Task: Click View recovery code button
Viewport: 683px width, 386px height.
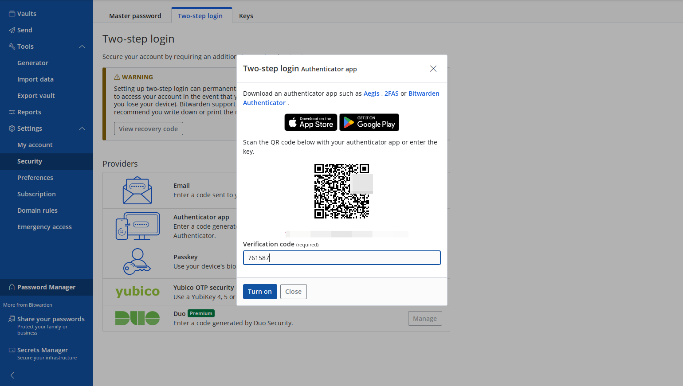Action: pos(148,129)
